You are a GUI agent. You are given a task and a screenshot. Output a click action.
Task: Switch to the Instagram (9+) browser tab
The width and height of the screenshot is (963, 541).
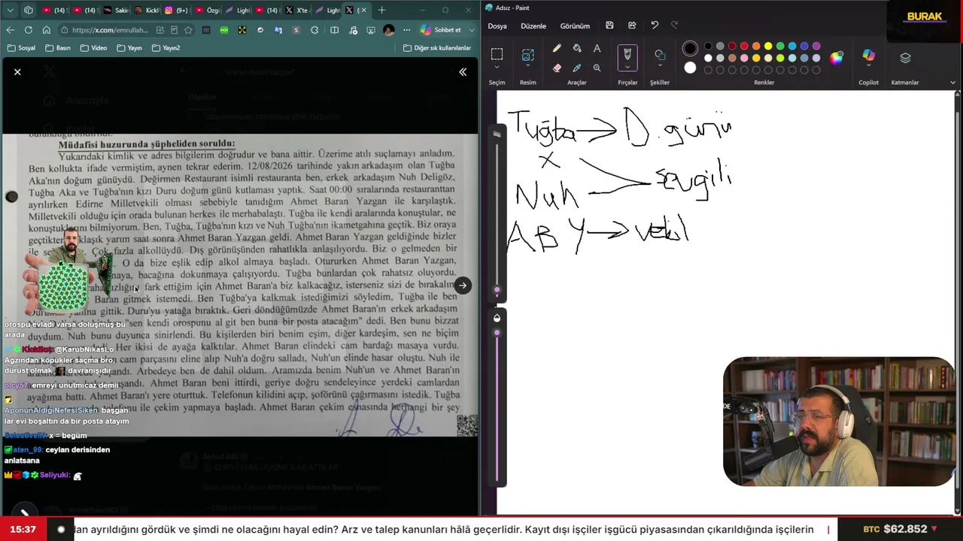176,10
